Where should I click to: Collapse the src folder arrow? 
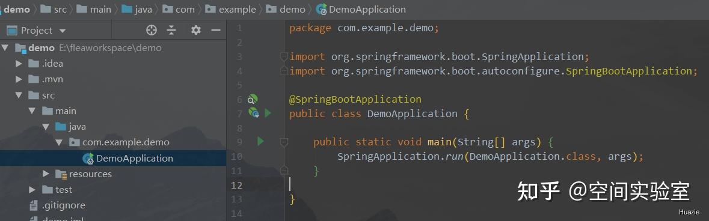[x=19, y=95]
